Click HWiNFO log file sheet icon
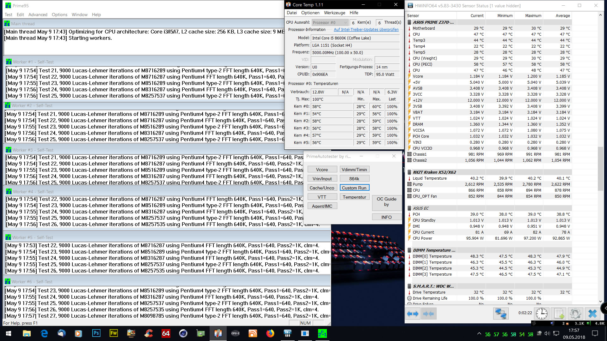This screenshot has width=607, height=341. tap(558, 314)
